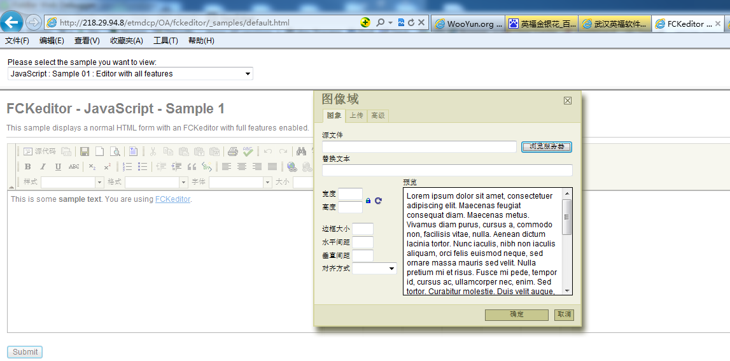Click the 浏览服务器 browse server button
The width and height of the screenshot is (730, 361).
(x=547, y=146)
